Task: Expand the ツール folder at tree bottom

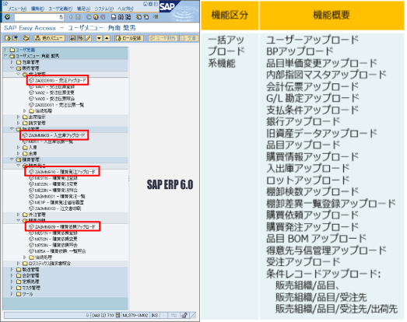Action: pos(12,294)
